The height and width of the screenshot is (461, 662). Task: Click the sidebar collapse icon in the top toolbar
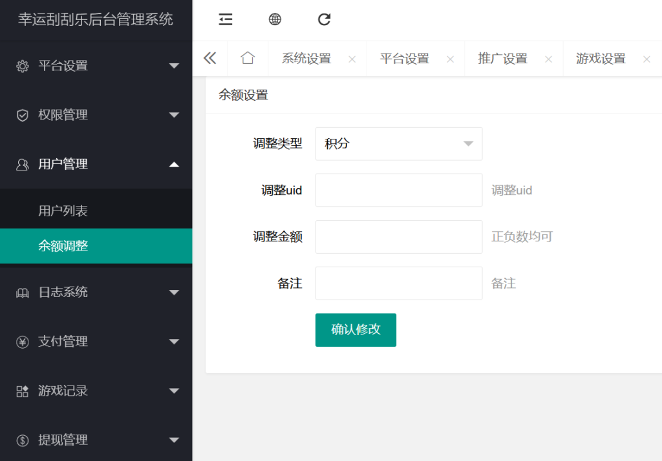click(x=225, y=19)
